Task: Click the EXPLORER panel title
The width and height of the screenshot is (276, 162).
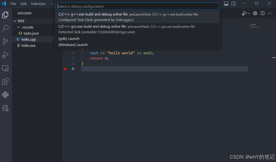Action: [x=24, y=13]
